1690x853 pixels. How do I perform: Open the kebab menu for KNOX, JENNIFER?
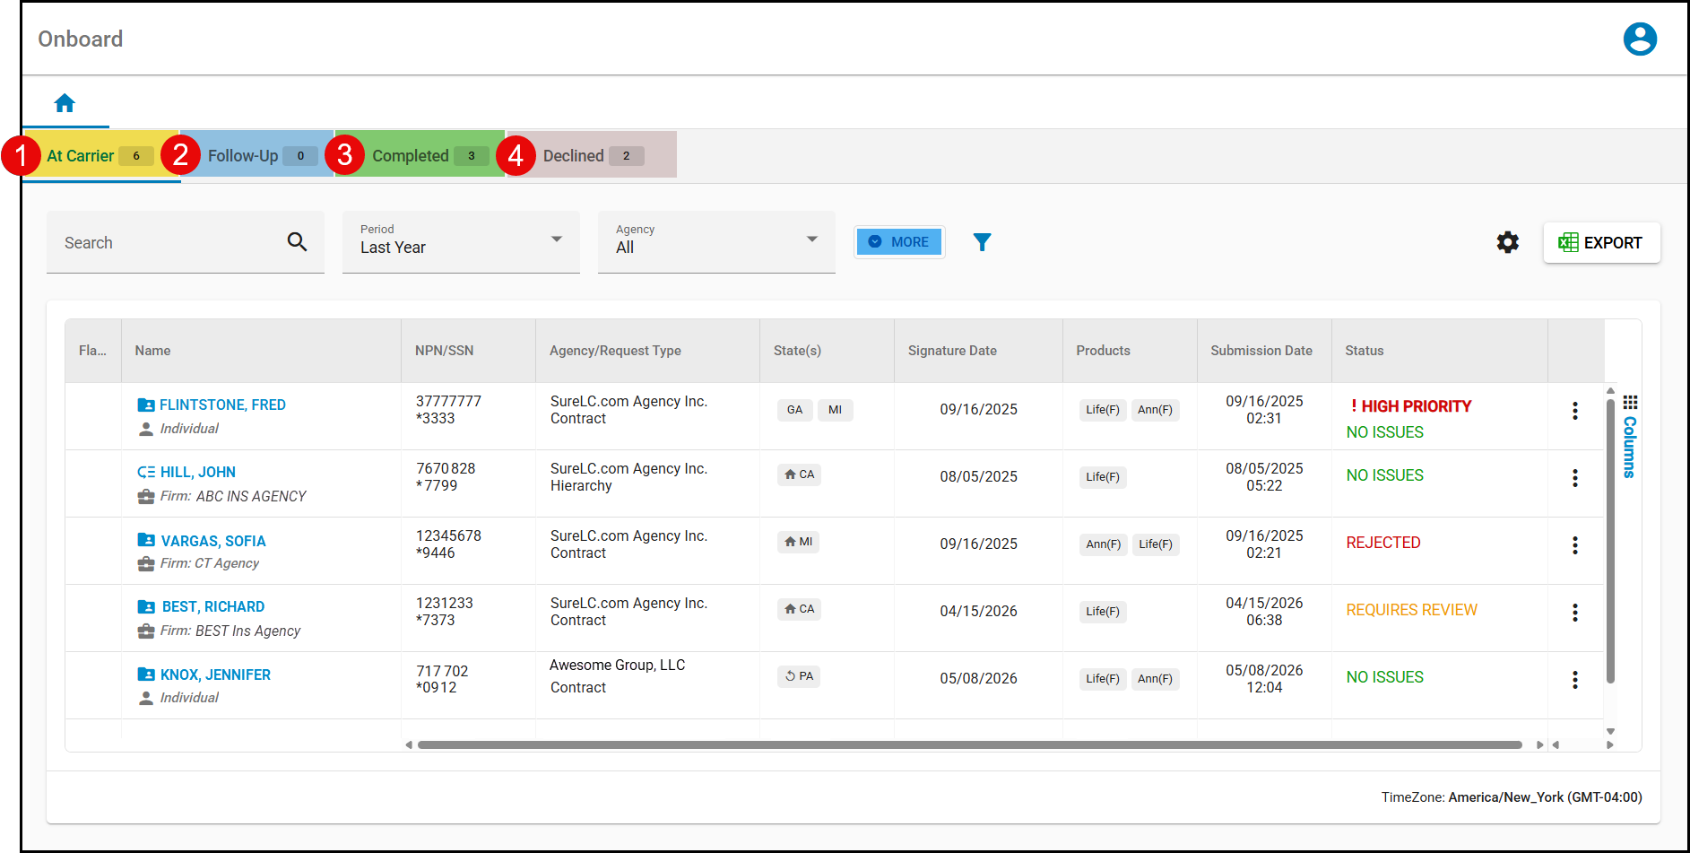pos(1574,680)
